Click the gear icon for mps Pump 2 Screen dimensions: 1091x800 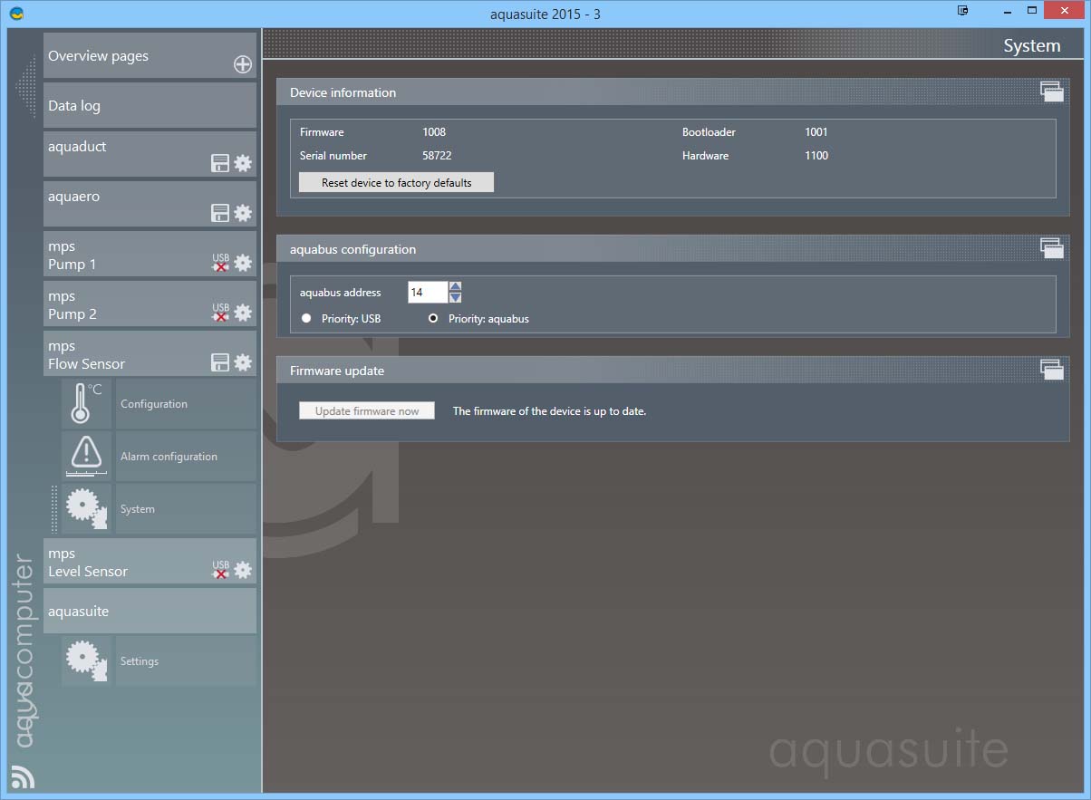pyautogui.click(x=243, y=313)
